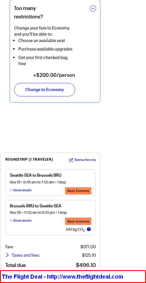Image resolution: width=146 pixels, height=283 pixels.
Task: Select the +$200.00/person upgrade price text
Action: pyautogui.click(x=54, y=75)
